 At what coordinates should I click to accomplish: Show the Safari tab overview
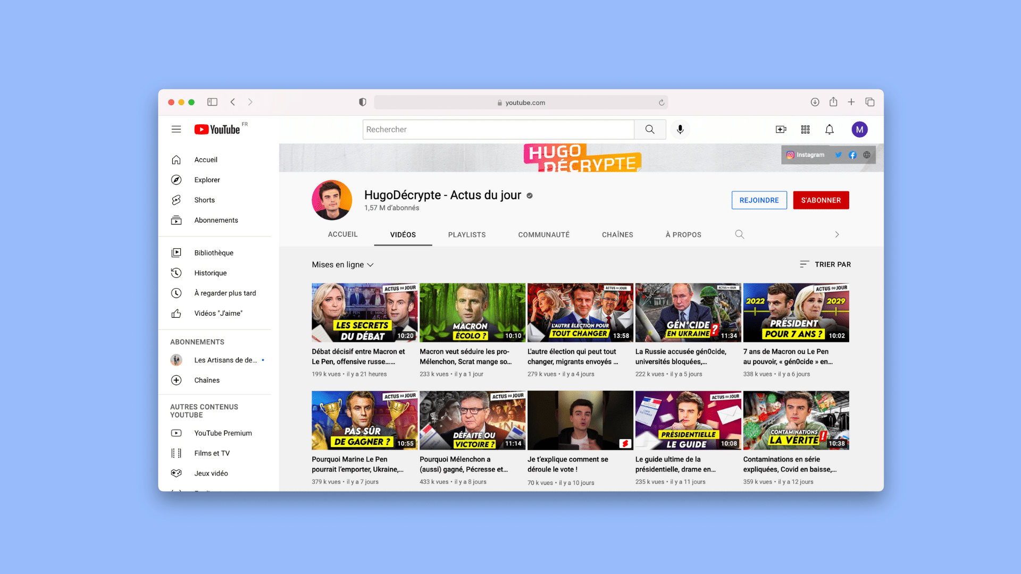870,102
